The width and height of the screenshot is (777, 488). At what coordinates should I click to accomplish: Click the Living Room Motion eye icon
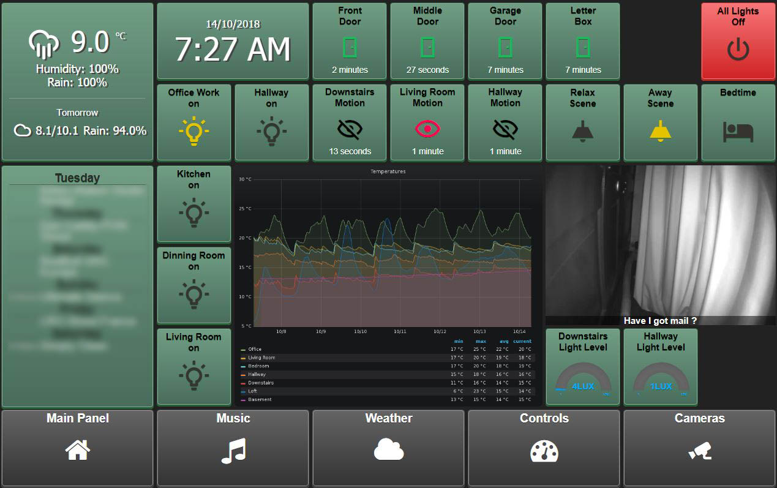coord(427,129)
